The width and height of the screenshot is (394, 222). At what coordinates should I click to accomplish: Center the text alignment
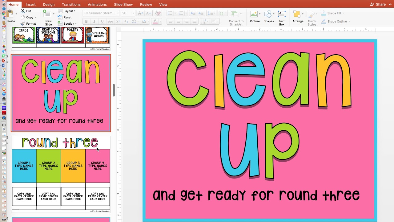point(178,22)
